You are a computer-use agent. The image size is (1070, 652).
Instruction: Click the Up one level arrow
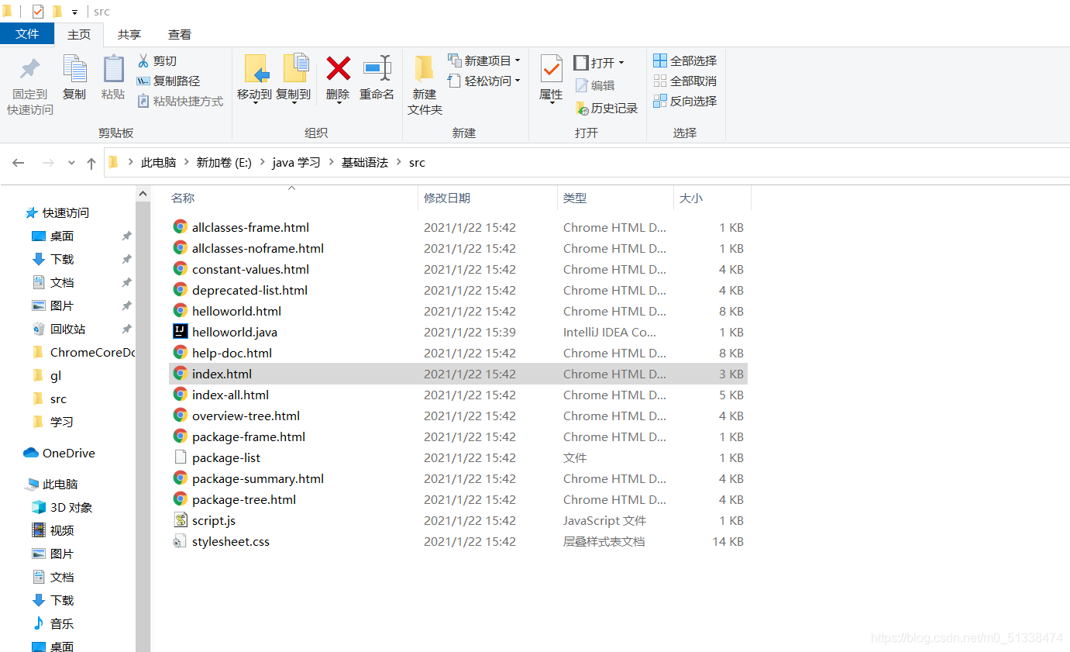[91, 163]
